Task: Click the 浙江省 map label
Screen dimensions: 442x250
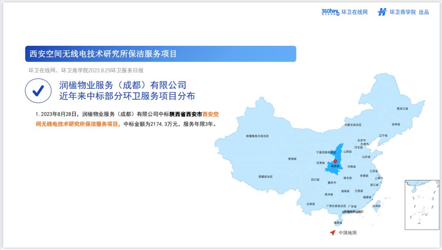Action: pyautogui.click(x=374, y=185)
